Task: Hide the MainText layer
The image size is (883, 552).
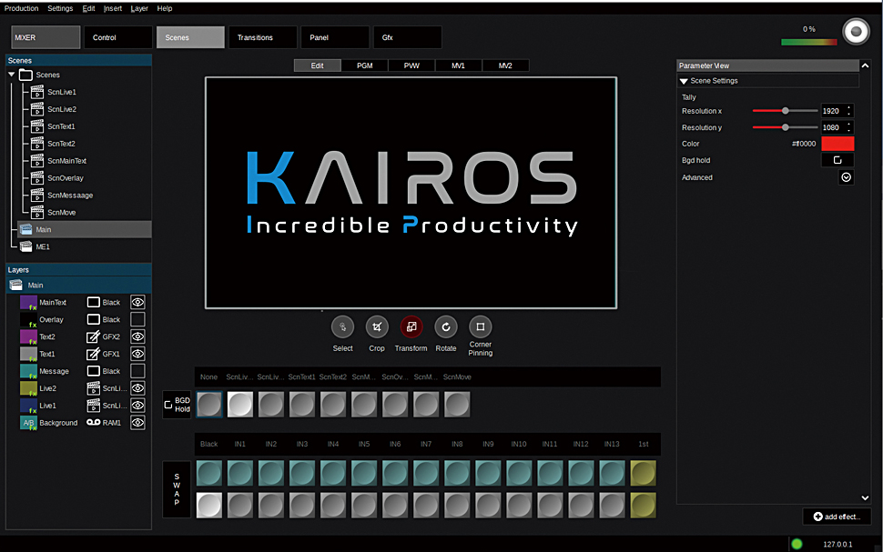Action: point(137,302)
